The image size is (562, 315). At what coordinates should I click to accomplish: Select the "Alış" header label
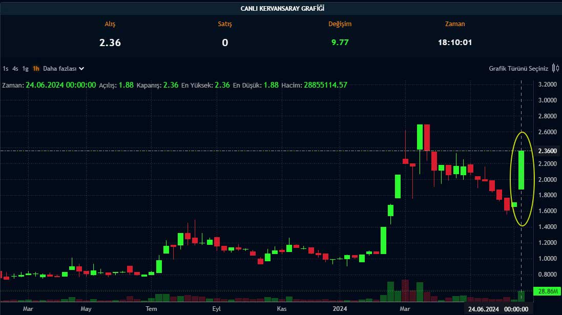pyautogui.click(x=110, y=24)
